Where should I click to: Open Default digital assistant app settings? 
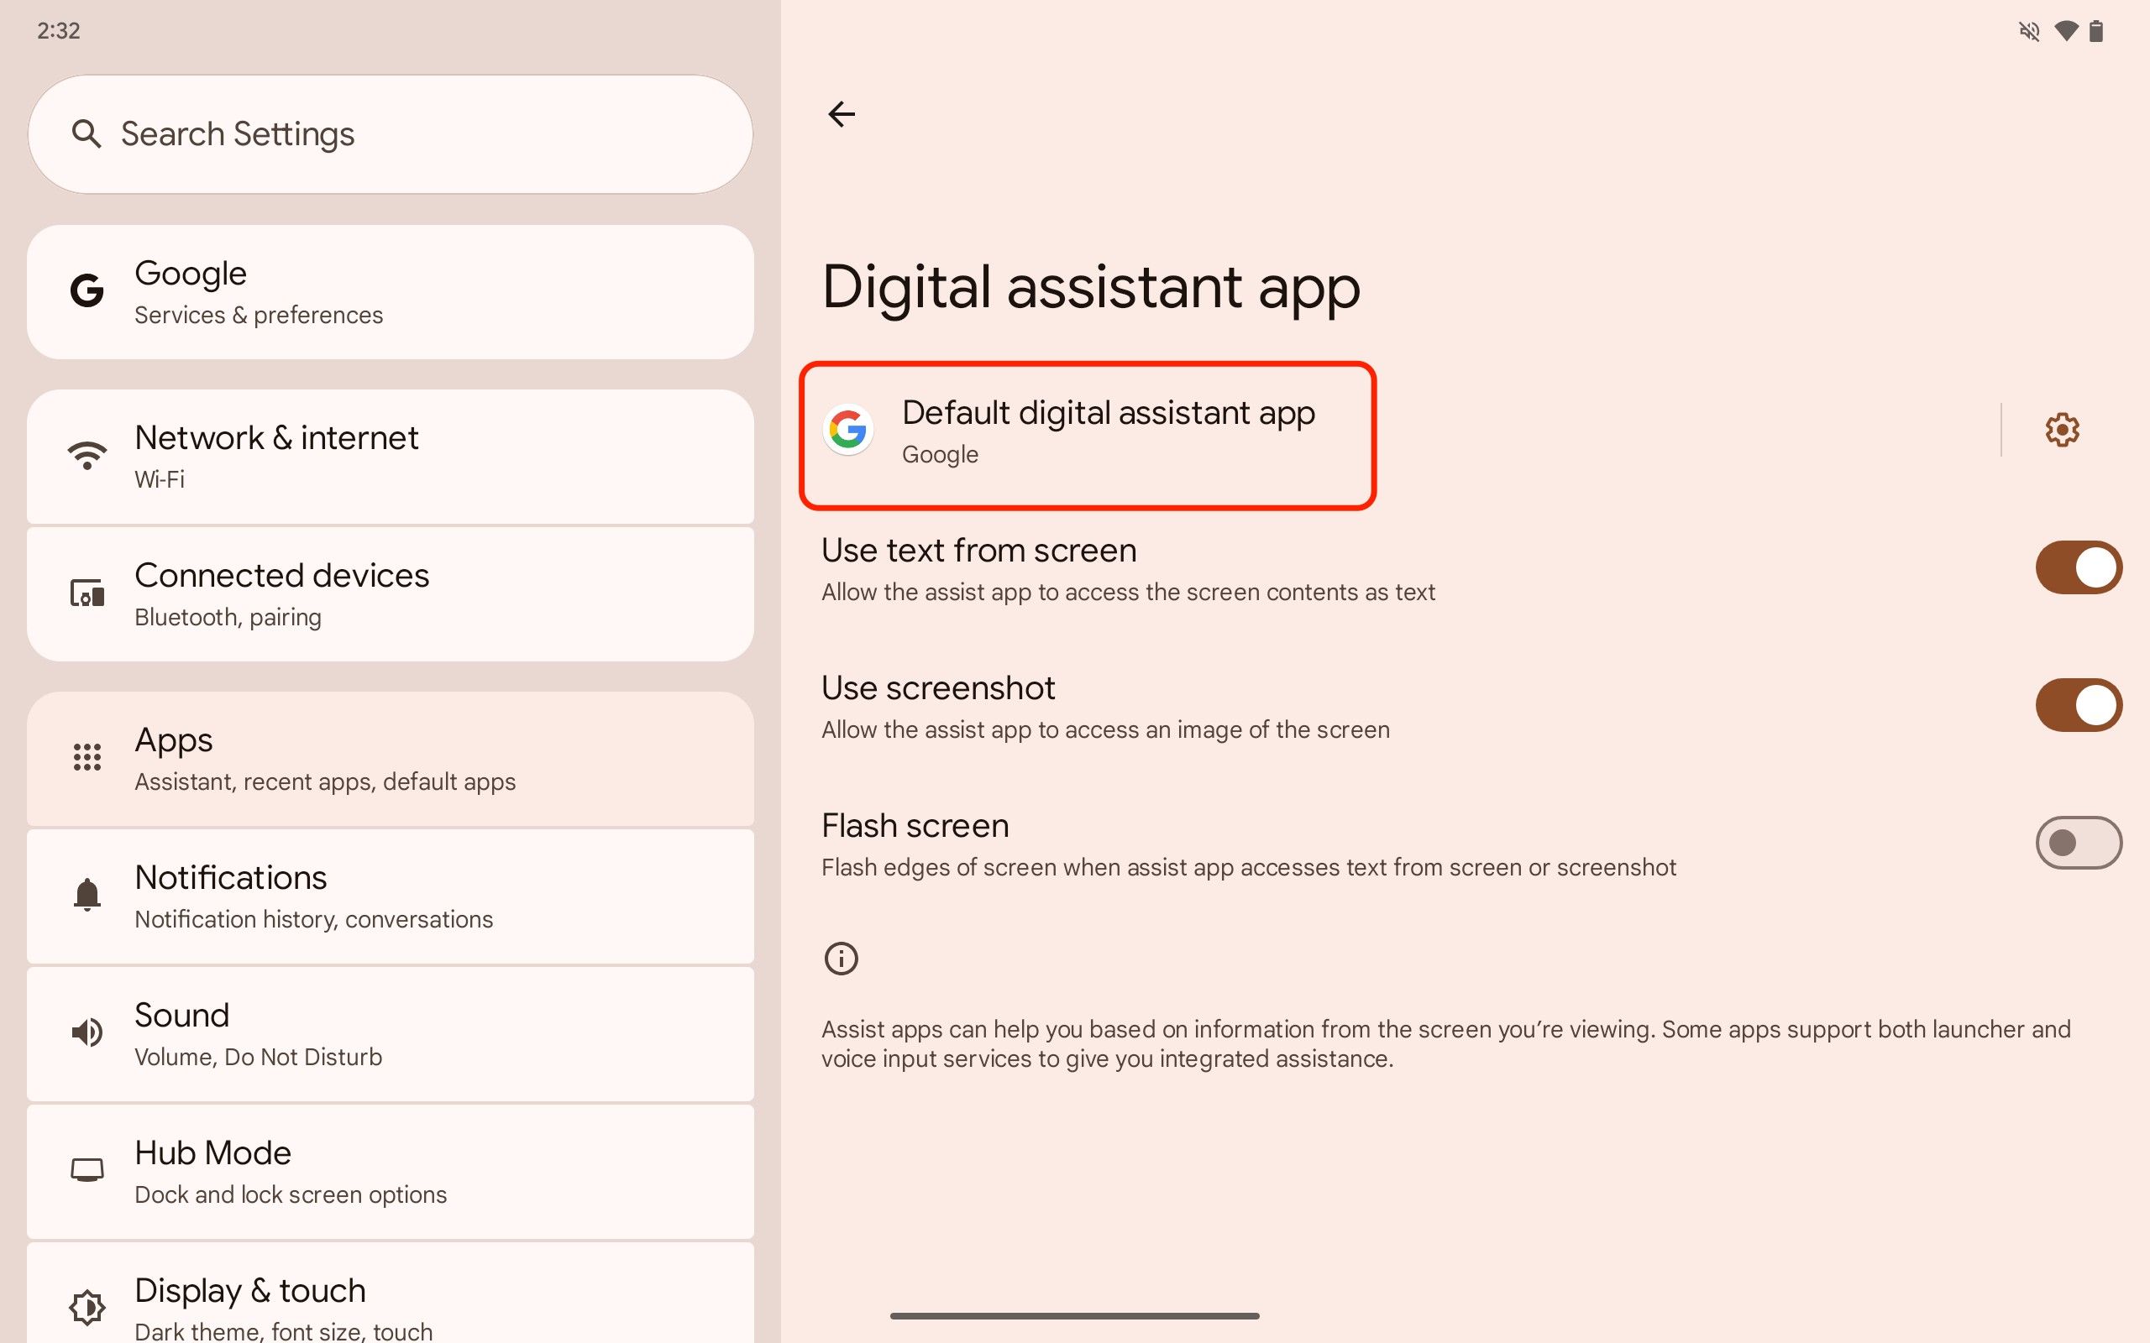1087,430
